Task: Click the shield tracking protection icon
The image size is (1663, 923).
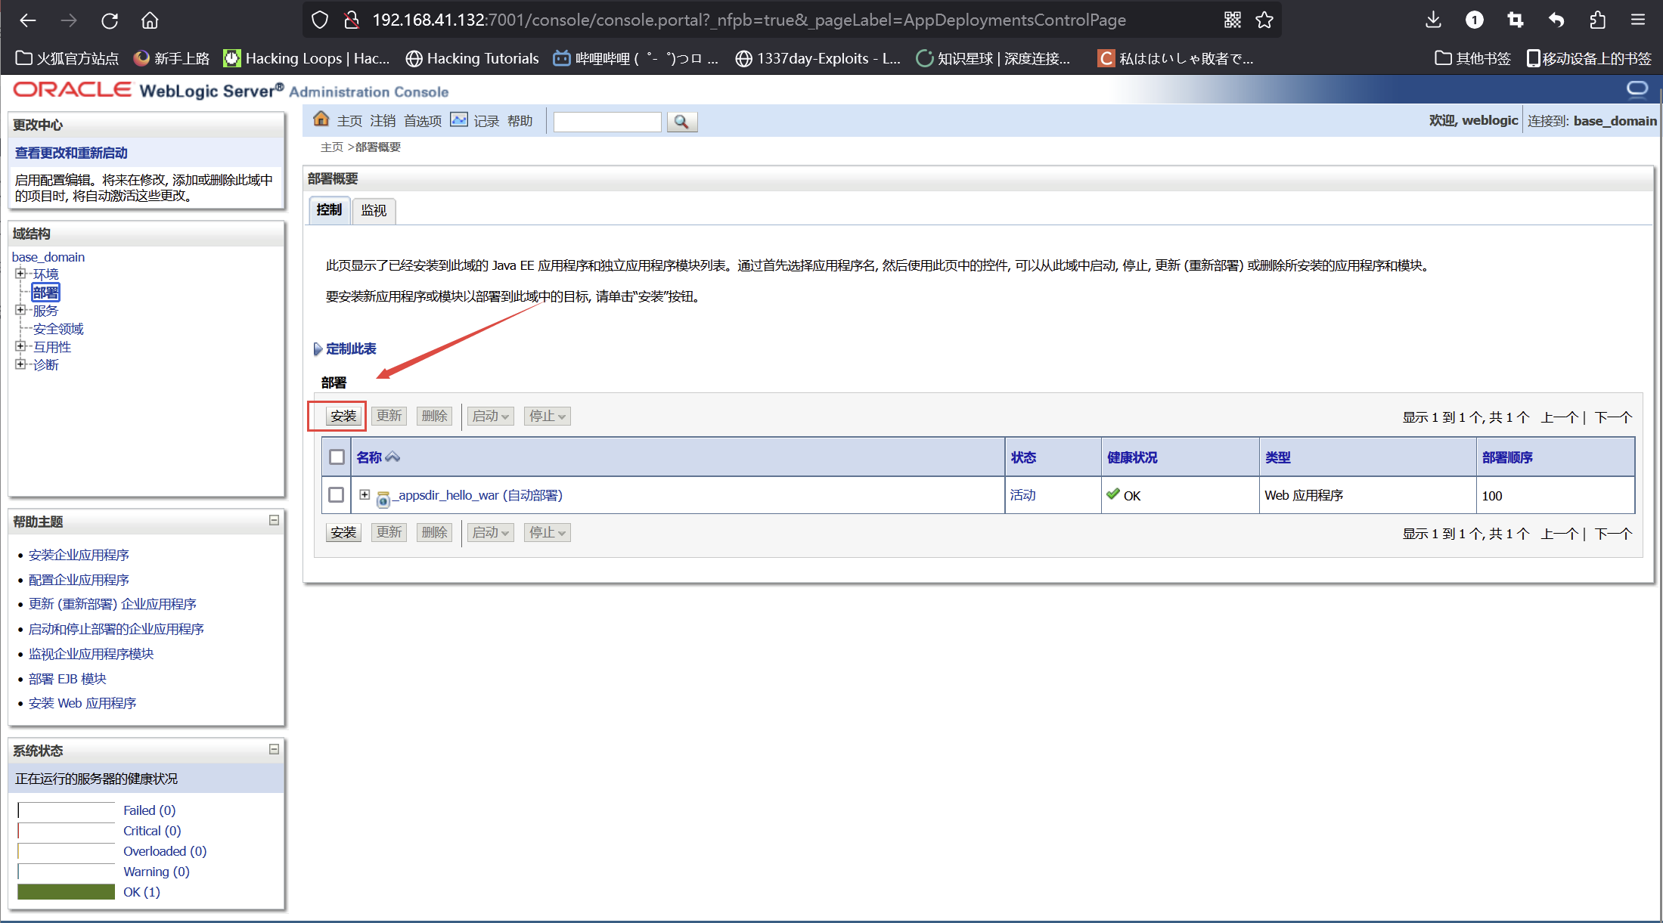Action: click(x=320, y=20)
